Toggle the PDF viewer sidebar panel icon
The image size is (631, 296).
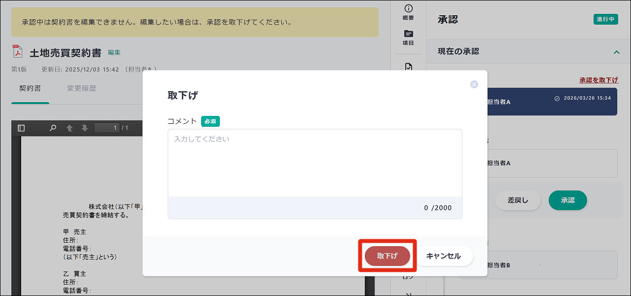[21, 128]
